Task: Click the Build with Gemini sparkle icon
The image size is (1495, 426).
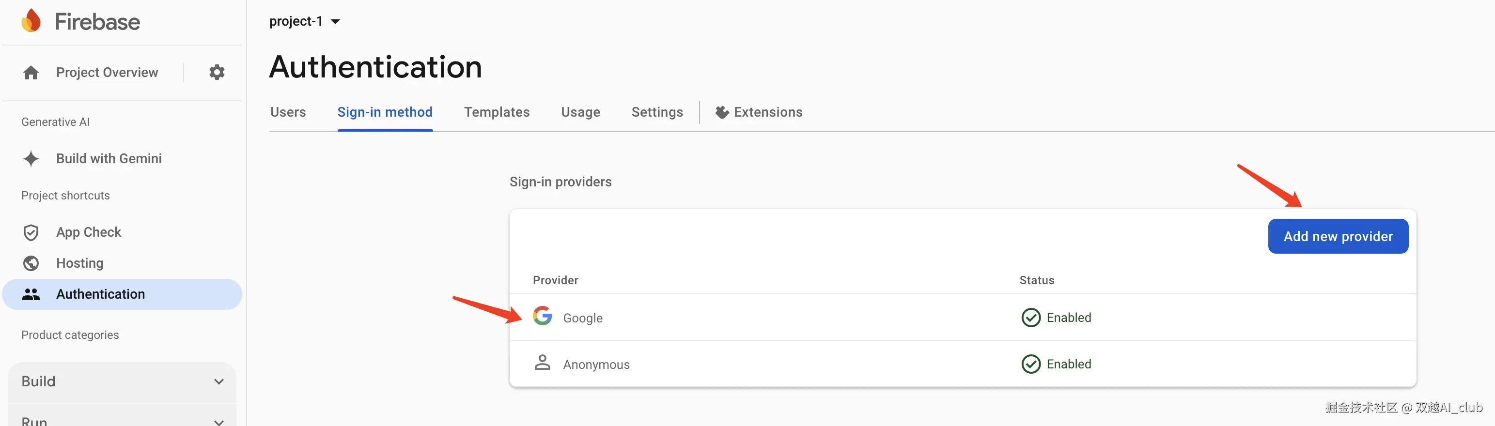Action: pyautogui.click(x=31, y=158)
